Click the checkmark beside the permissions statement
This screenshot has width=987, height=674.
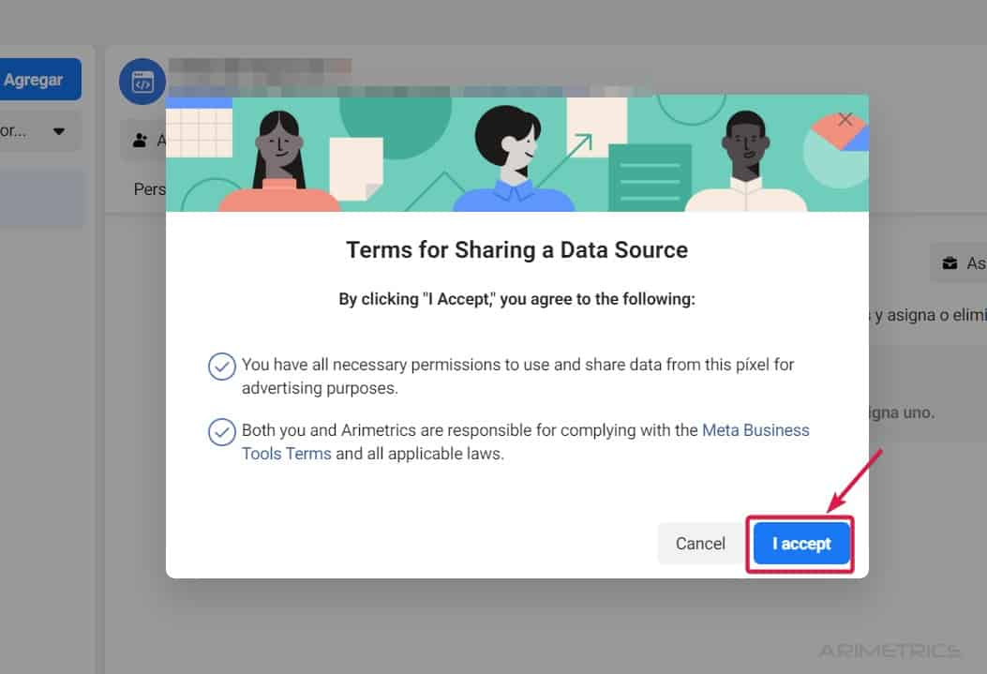(221, 367)
